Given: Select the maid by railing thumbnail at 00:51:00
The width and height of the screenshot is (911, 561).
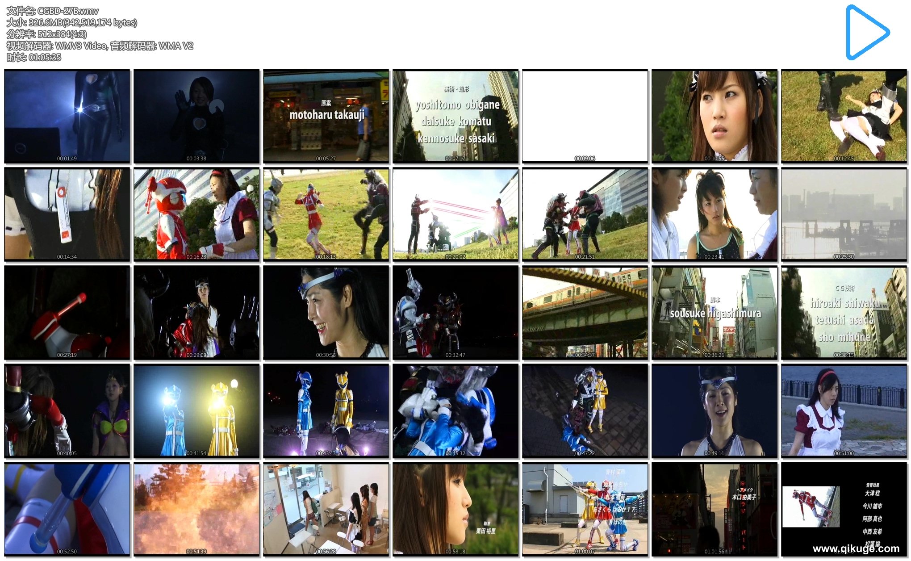Looking at the screenshot, I should click(844, 411).
